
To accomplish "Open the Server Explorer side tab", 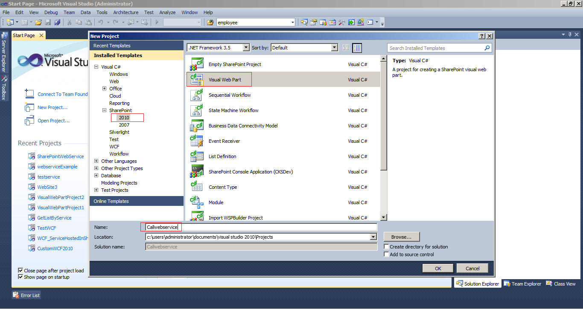I will [x=4, y=52].
